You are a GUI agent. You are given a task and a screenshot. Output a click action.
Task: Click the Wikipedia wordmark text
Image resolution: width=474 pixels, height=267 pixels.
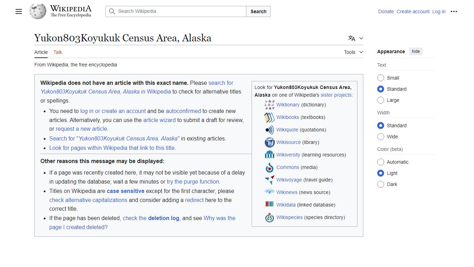click(71, 9)
